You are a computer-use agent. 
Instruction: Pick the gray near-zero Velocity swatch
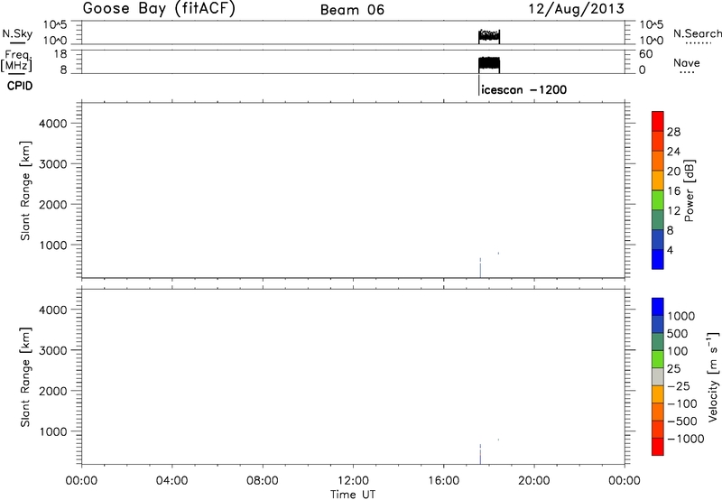[x=658, y=377]
